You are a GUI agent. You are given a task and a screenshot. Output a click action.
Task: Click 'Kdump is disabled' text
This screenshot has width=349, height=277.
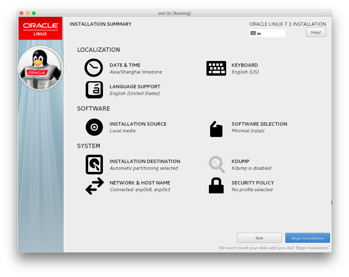[x=252, y=168]
